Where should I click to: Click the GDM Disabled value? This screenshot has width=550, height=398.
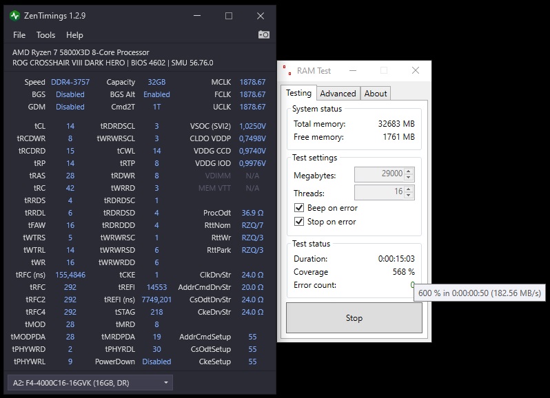pyautogui.click(x=70, y=107)
